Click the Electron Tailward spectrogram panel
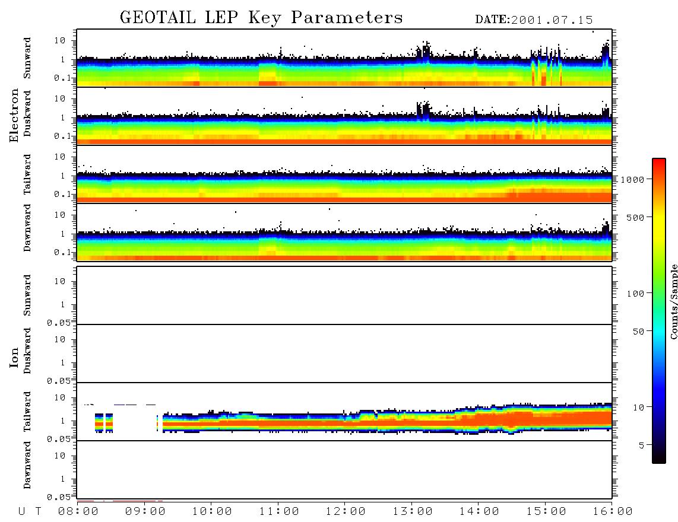678x522 pixels. pyautogui.click(x=344, y=174)
